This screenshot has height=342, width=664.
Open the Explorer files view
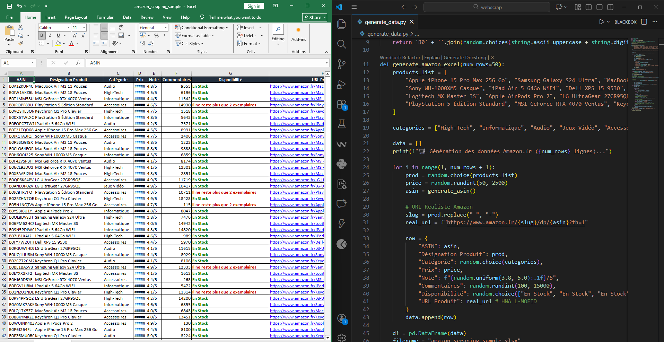point(341,24)
